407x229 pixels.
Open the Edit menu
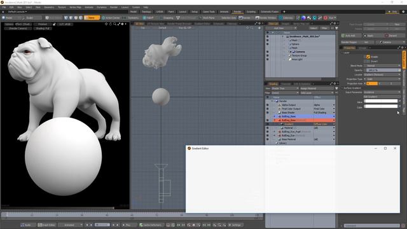point(11,7)
